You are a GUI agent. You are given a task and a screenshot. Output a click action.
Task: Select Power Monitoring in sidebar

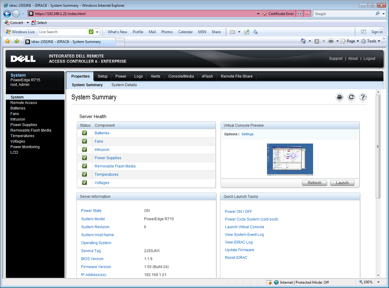point(25,147)
